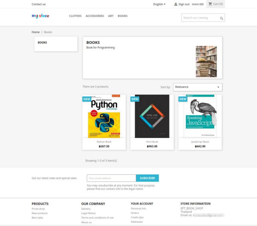
Task: Click the Contact us link
Action: click(x=39, y=4)
